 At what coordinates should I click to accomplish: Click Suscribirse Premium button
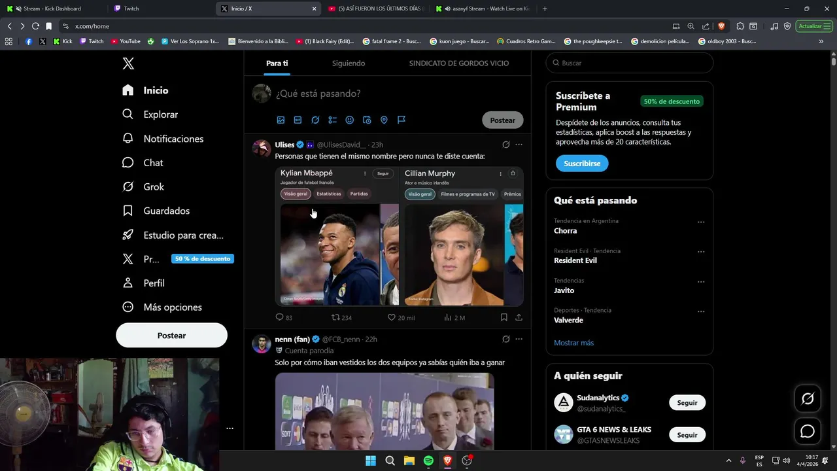(x=582, y=164)
